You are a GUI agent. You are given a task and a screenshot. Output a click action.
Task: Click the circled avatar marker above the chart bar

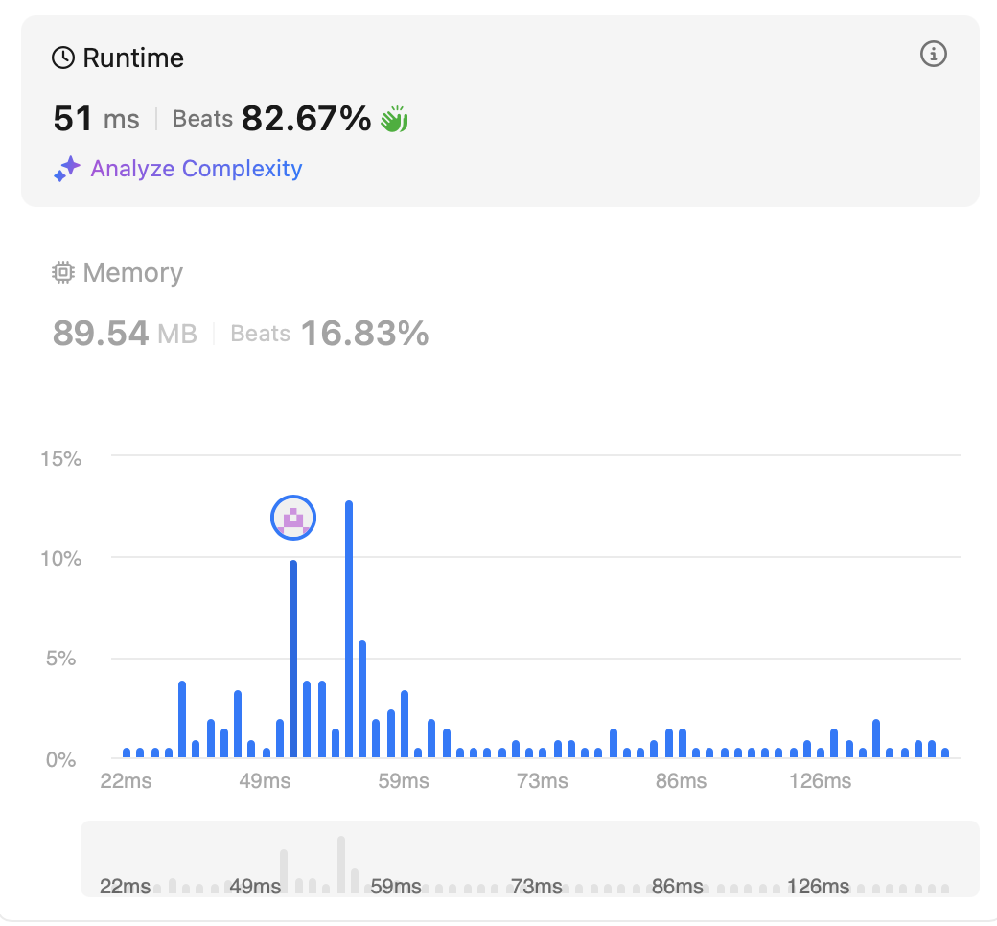293,519
